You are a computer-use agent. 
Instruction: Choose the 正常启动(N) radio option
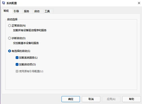pos(9,26)
